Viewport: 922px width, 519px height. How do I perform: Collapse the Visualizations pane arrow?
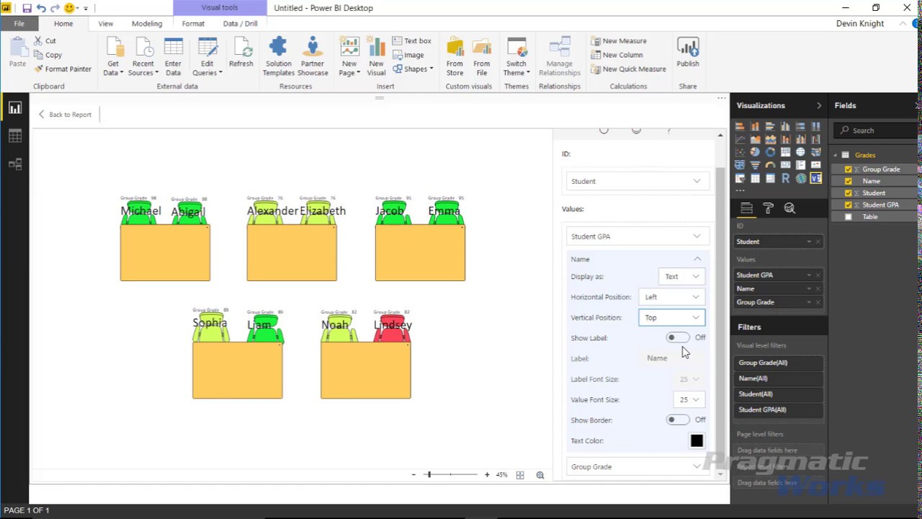819,106
